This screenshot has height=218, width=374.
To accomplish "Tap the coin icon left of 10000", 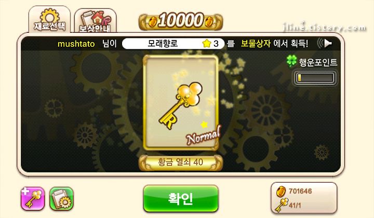I will click(152, 22).
